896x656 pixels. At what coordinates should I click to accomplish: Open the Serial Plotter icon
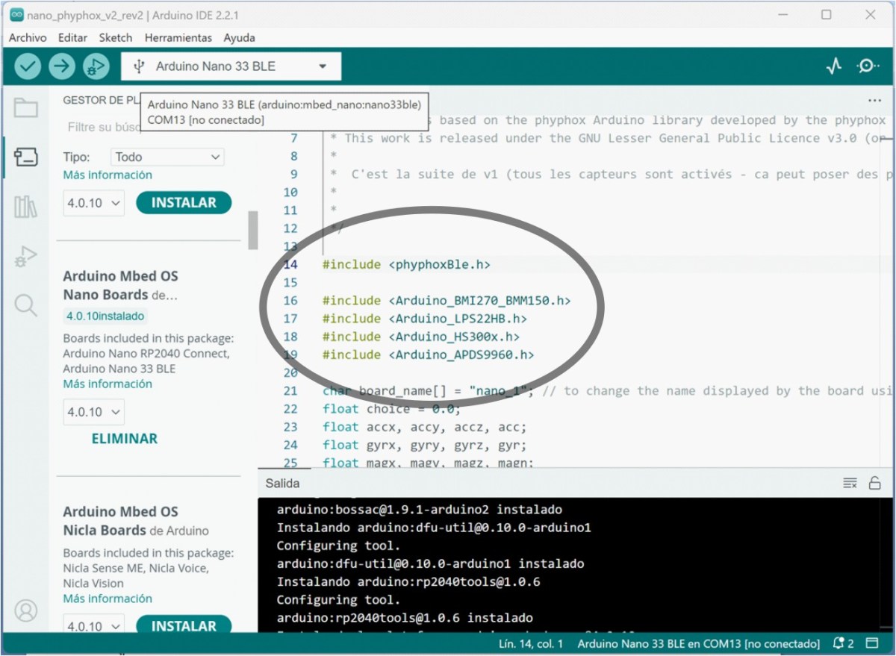tap(834, 66)
